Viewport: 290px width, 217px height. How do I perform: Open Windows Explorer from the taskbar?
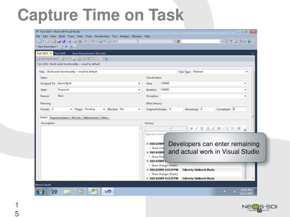tap(67, 192)
